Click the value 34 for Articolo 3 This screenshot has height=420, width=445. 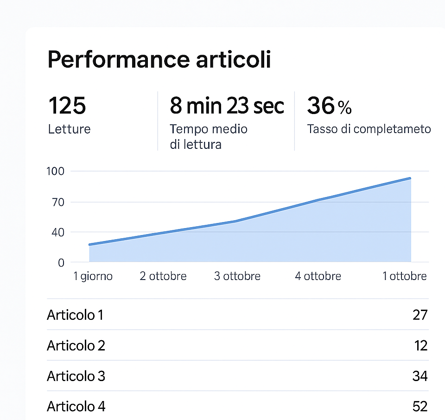[420, 376]
